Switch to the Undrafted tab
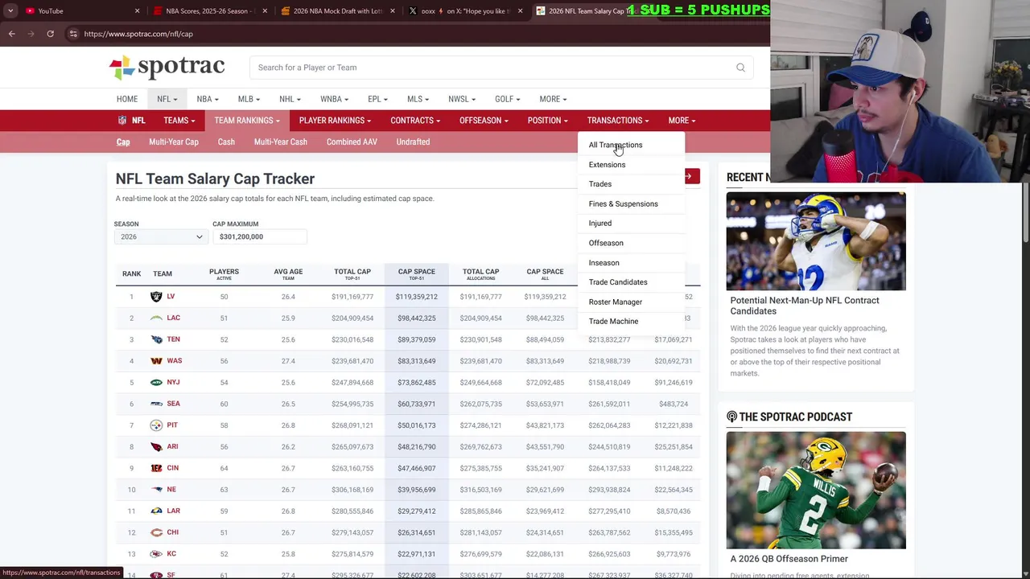The height and width of the screenshot is (579, 1030). click(413, 142)
